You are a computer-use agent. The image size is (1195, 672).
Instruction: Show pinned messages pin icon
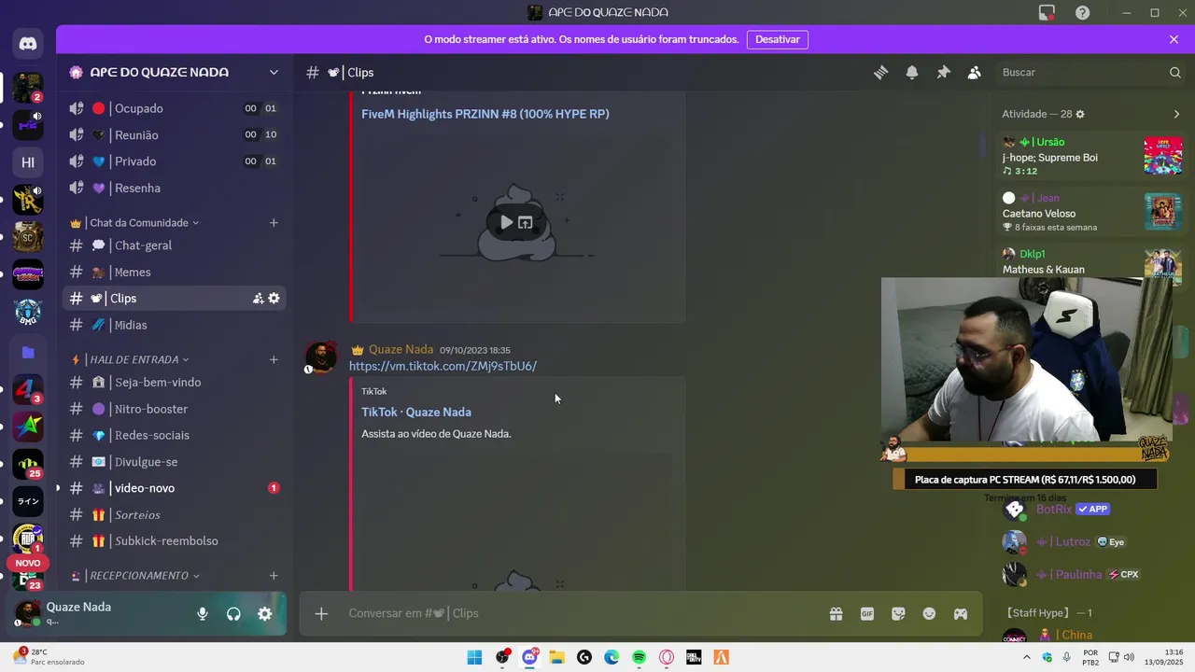(x=943, y=73)
